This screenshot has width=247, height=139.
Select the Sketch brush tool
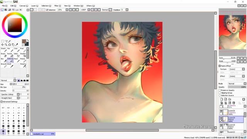pyautogui.click(x=4, y=50)
